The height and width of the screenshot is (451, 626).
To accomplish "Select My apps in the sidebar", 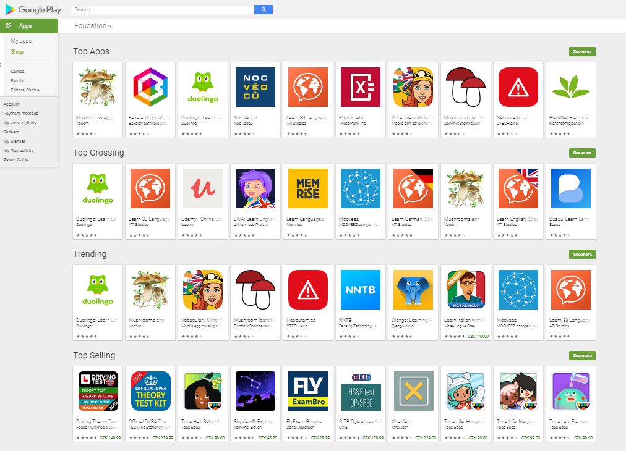I will pos(21,41).
